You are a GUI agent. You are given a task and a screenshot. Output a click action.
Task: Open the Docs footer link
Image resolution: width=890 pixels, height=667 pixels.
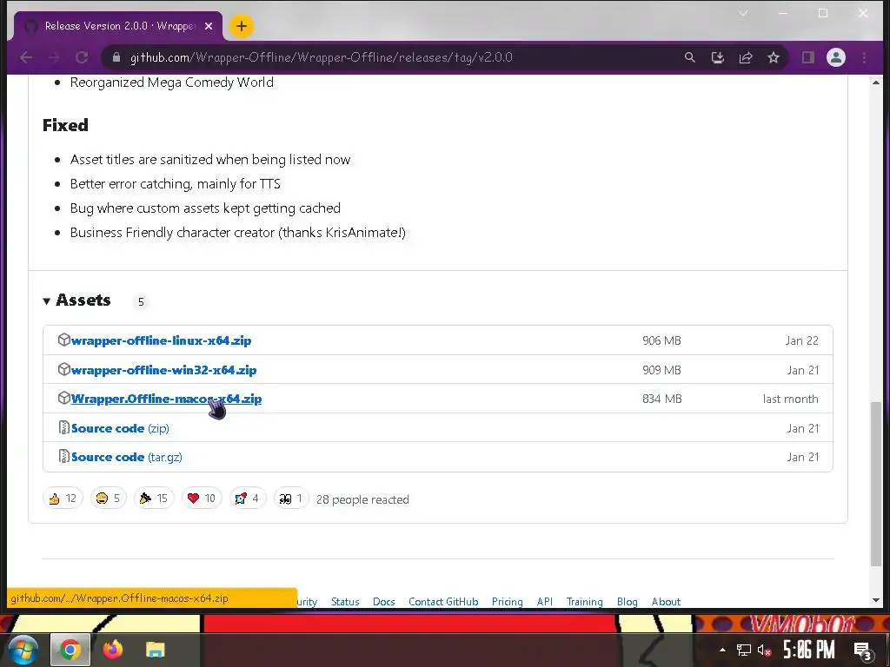[383, 601]
